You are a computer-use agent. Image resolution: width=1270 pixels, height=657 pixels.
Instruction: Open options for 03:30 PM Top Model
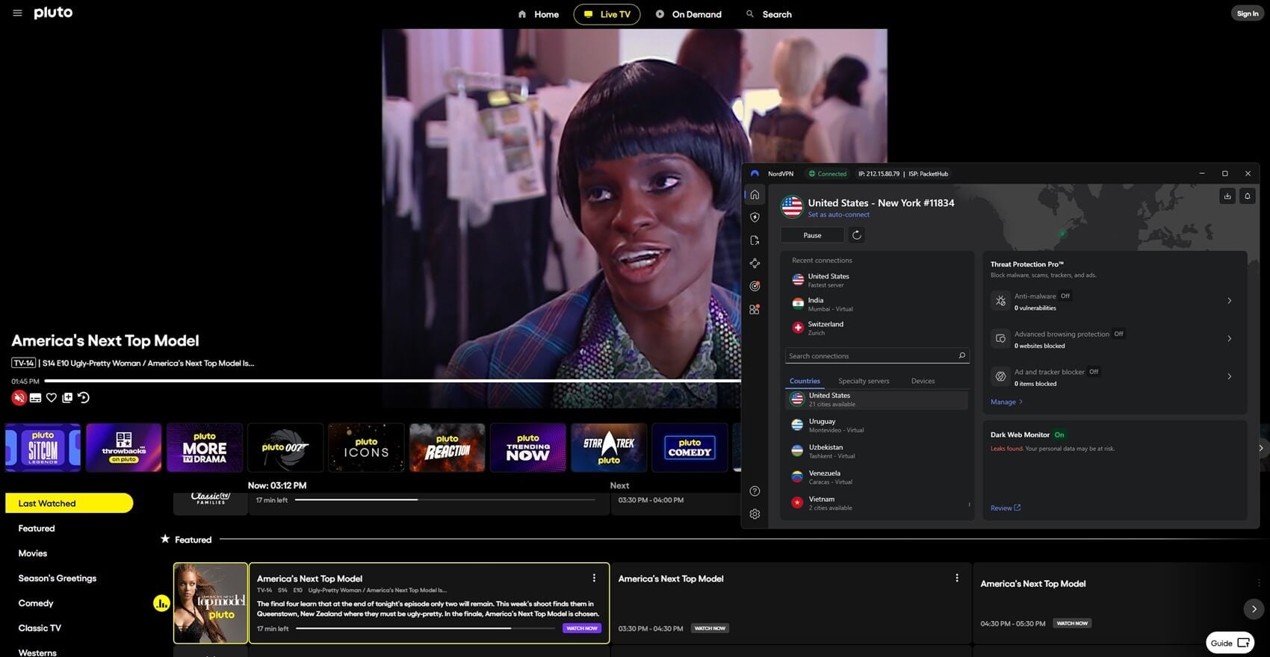click(x=956, y=578)
